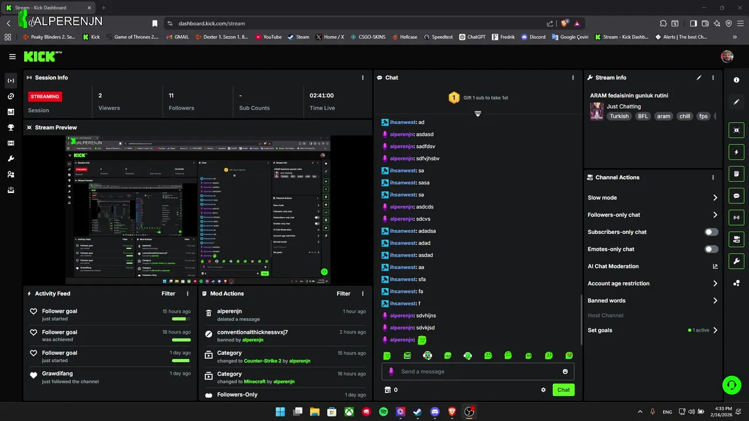Toggle Emotes-only chat switch
The image size is (749, 421).
coord(712,249)
